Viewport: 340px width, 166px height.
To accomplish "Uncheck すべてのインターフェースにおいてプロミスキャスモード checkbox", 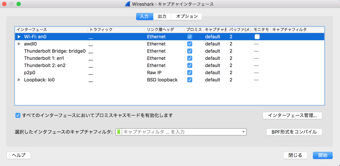I will click(x=18, y=115).
